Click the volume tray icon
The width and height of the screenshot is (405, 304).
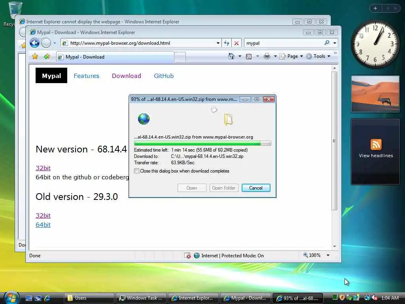375,298
